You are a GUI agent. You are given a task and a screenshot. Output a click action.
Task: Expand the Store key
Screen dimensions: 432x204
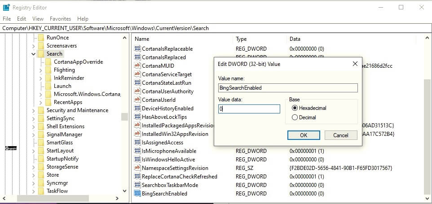click(33, 175)
